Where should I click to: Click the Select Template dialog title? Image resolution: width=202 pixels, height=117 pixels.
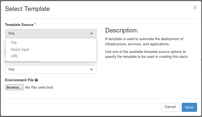pyautogui.click(x=27, y=9)
